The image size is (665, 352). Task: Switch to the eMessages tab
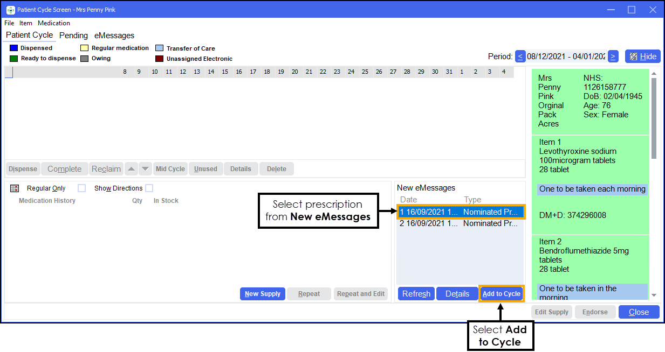pyautogui.click(x=114, y=36)
